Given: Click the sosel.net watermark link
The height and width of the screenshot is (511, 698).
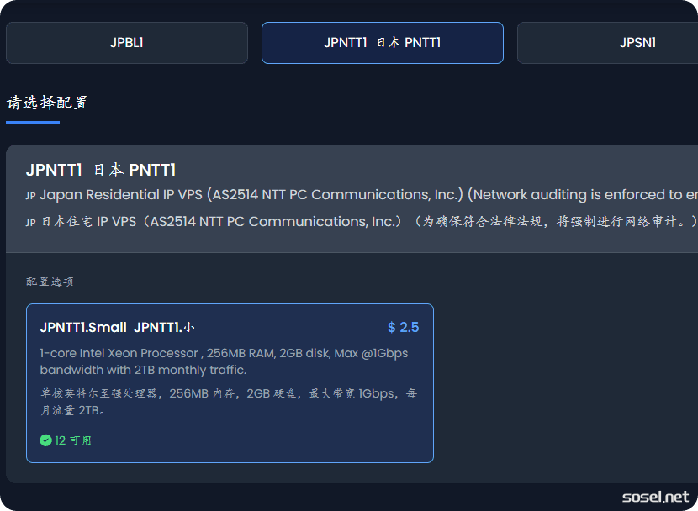Looking at the screenshot, I should pyautogui.click(x=655, y=497).
